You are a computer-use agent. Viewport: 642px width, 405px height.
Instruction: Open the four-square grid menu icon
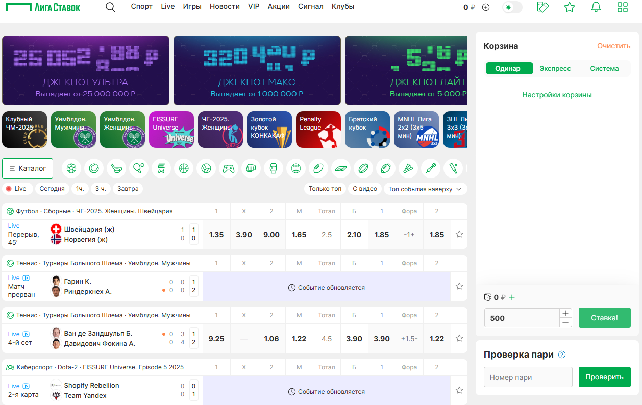pos(623,7)
